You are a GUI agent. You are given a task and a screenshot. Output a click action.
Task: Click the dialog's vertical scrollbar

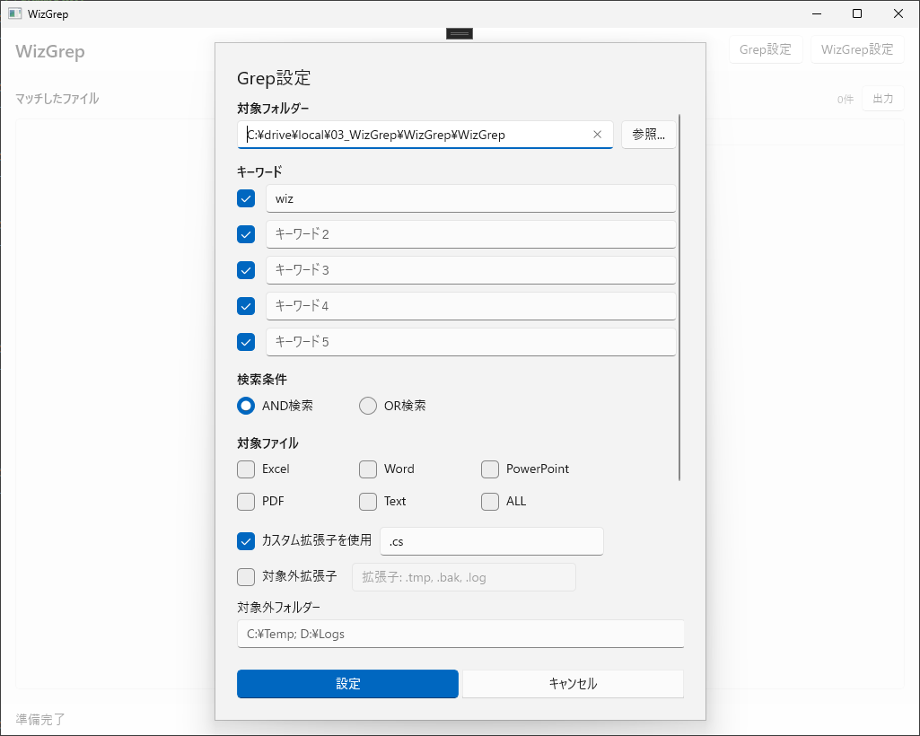tap(679, 298)
